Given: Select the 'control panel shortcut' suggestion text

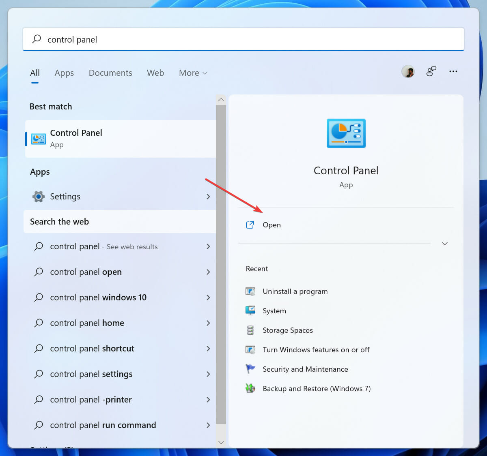Looking at the screenshot, I should (x=92, y=349).
